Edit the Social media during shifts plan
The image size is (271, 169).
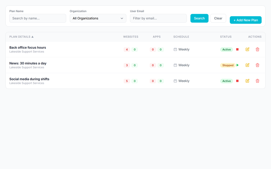(247, 81)
